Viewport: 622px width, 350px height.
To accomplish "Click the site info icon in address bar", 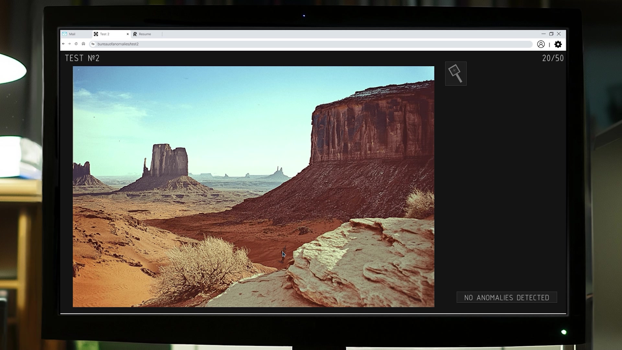I will 93,44.
